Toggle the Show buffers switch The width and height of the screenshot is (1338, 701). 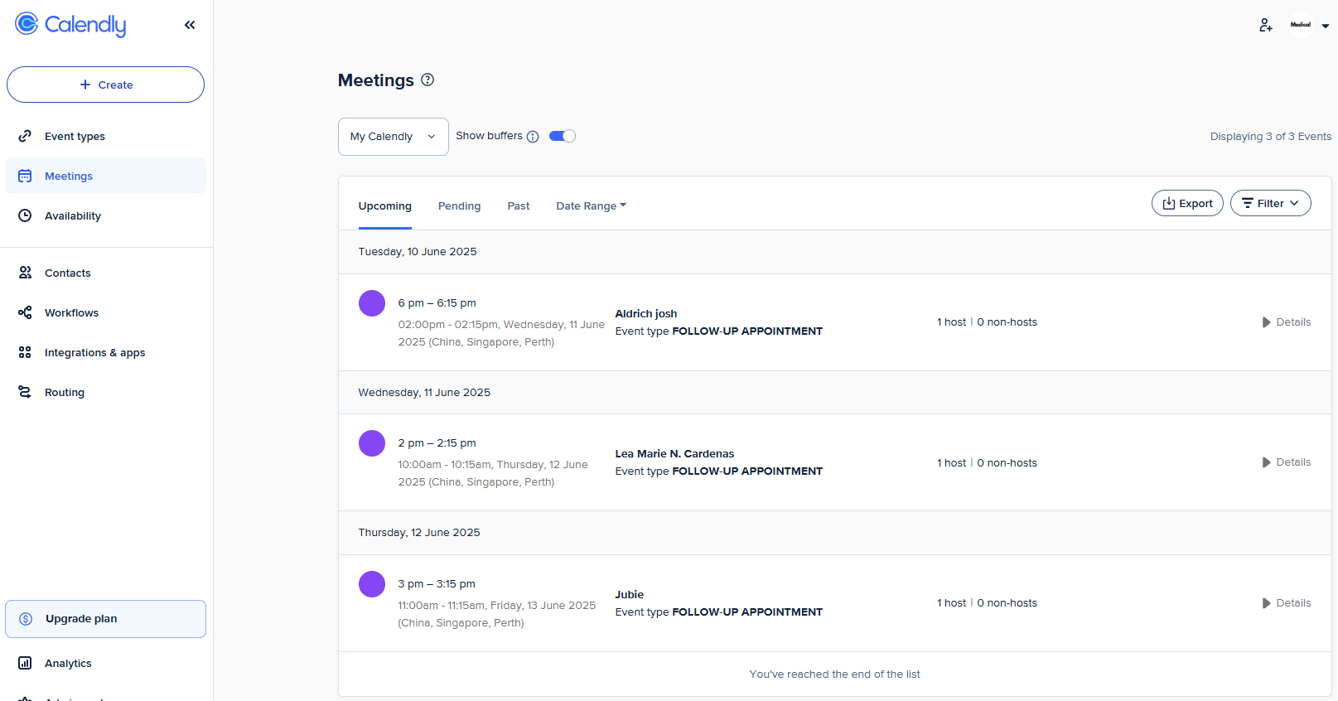(563, 136)
